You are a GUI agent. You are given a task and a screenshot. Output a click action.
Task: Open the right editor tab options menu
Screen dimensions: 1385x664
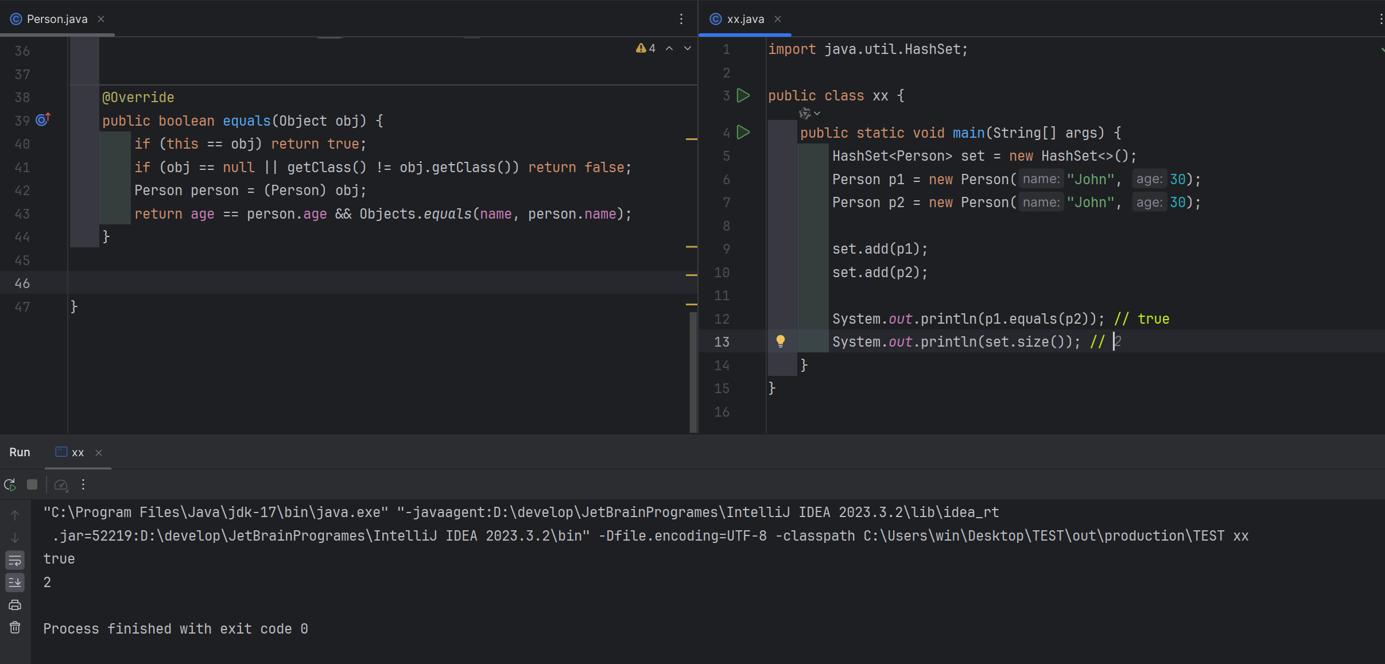point(1380,19)
